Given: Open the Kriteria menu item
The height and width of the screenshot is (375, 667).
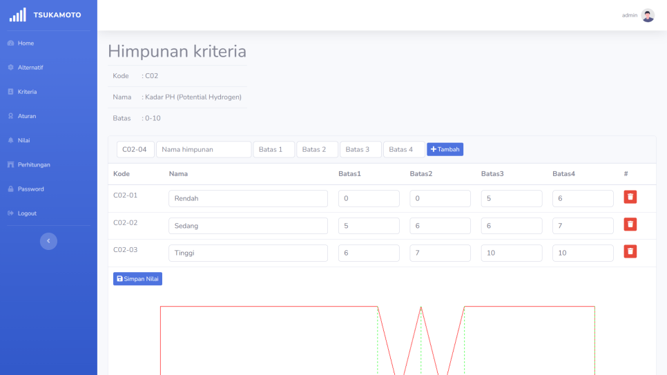Looking at the screenshot, I should [28, 92].
